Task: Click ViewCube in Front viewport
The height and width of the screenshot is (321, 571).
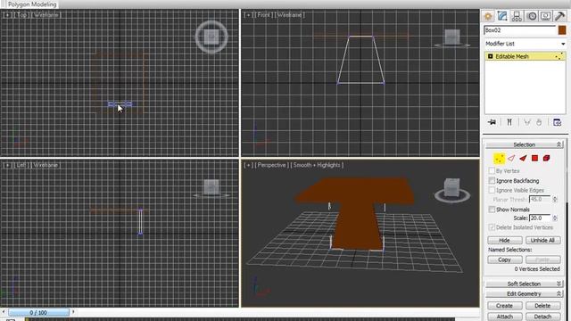Action: click(x=452, y=38)
